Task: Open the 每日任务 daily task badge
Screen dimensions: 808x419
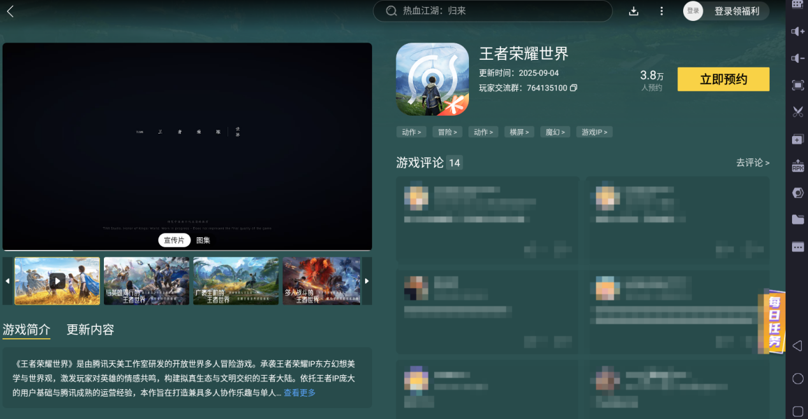Action: point(772,322)
